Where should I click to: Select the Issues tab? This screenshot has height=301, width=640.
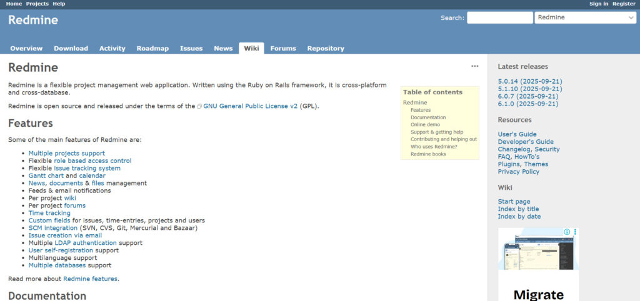click(191, 48)
